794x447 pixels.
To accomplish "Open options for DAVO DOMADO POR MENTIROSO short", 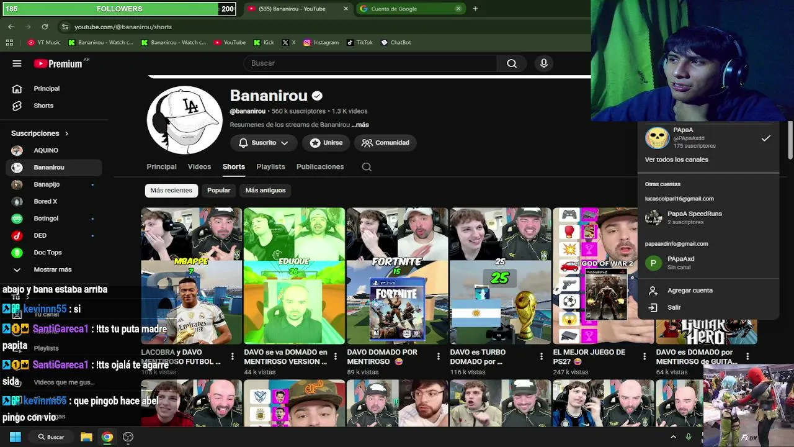I will tap(439, 356).
